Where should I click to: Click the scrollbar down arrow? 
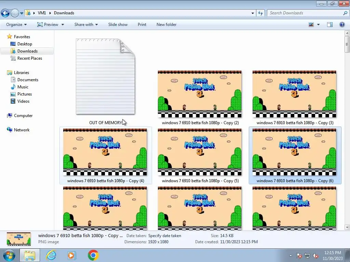pos(347,227)
